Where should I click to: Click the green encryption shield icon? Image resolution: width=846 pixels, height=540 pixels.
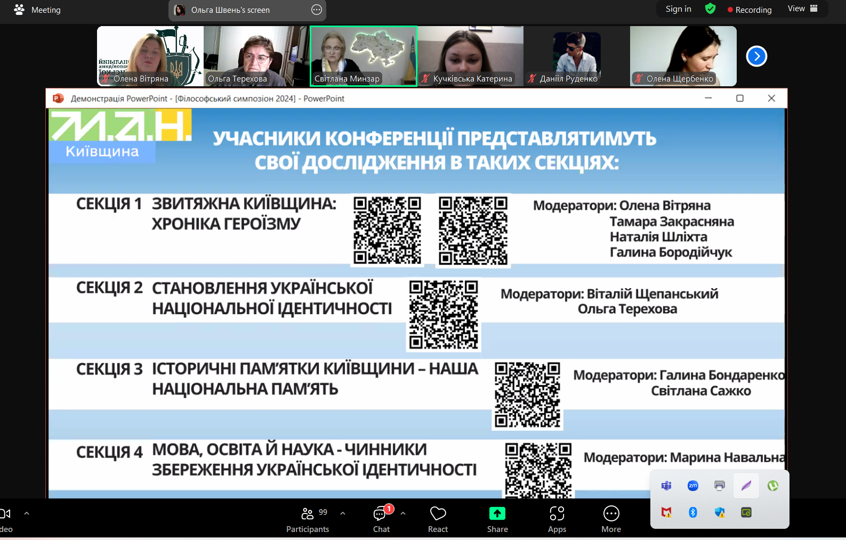tap(710, 9)
